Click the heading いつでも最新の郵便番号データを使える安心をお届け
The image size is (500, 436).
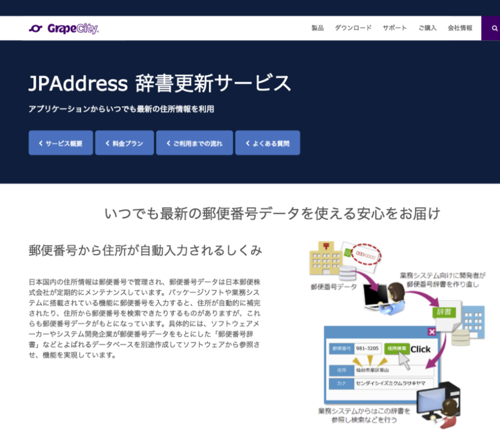click(272, 213)
